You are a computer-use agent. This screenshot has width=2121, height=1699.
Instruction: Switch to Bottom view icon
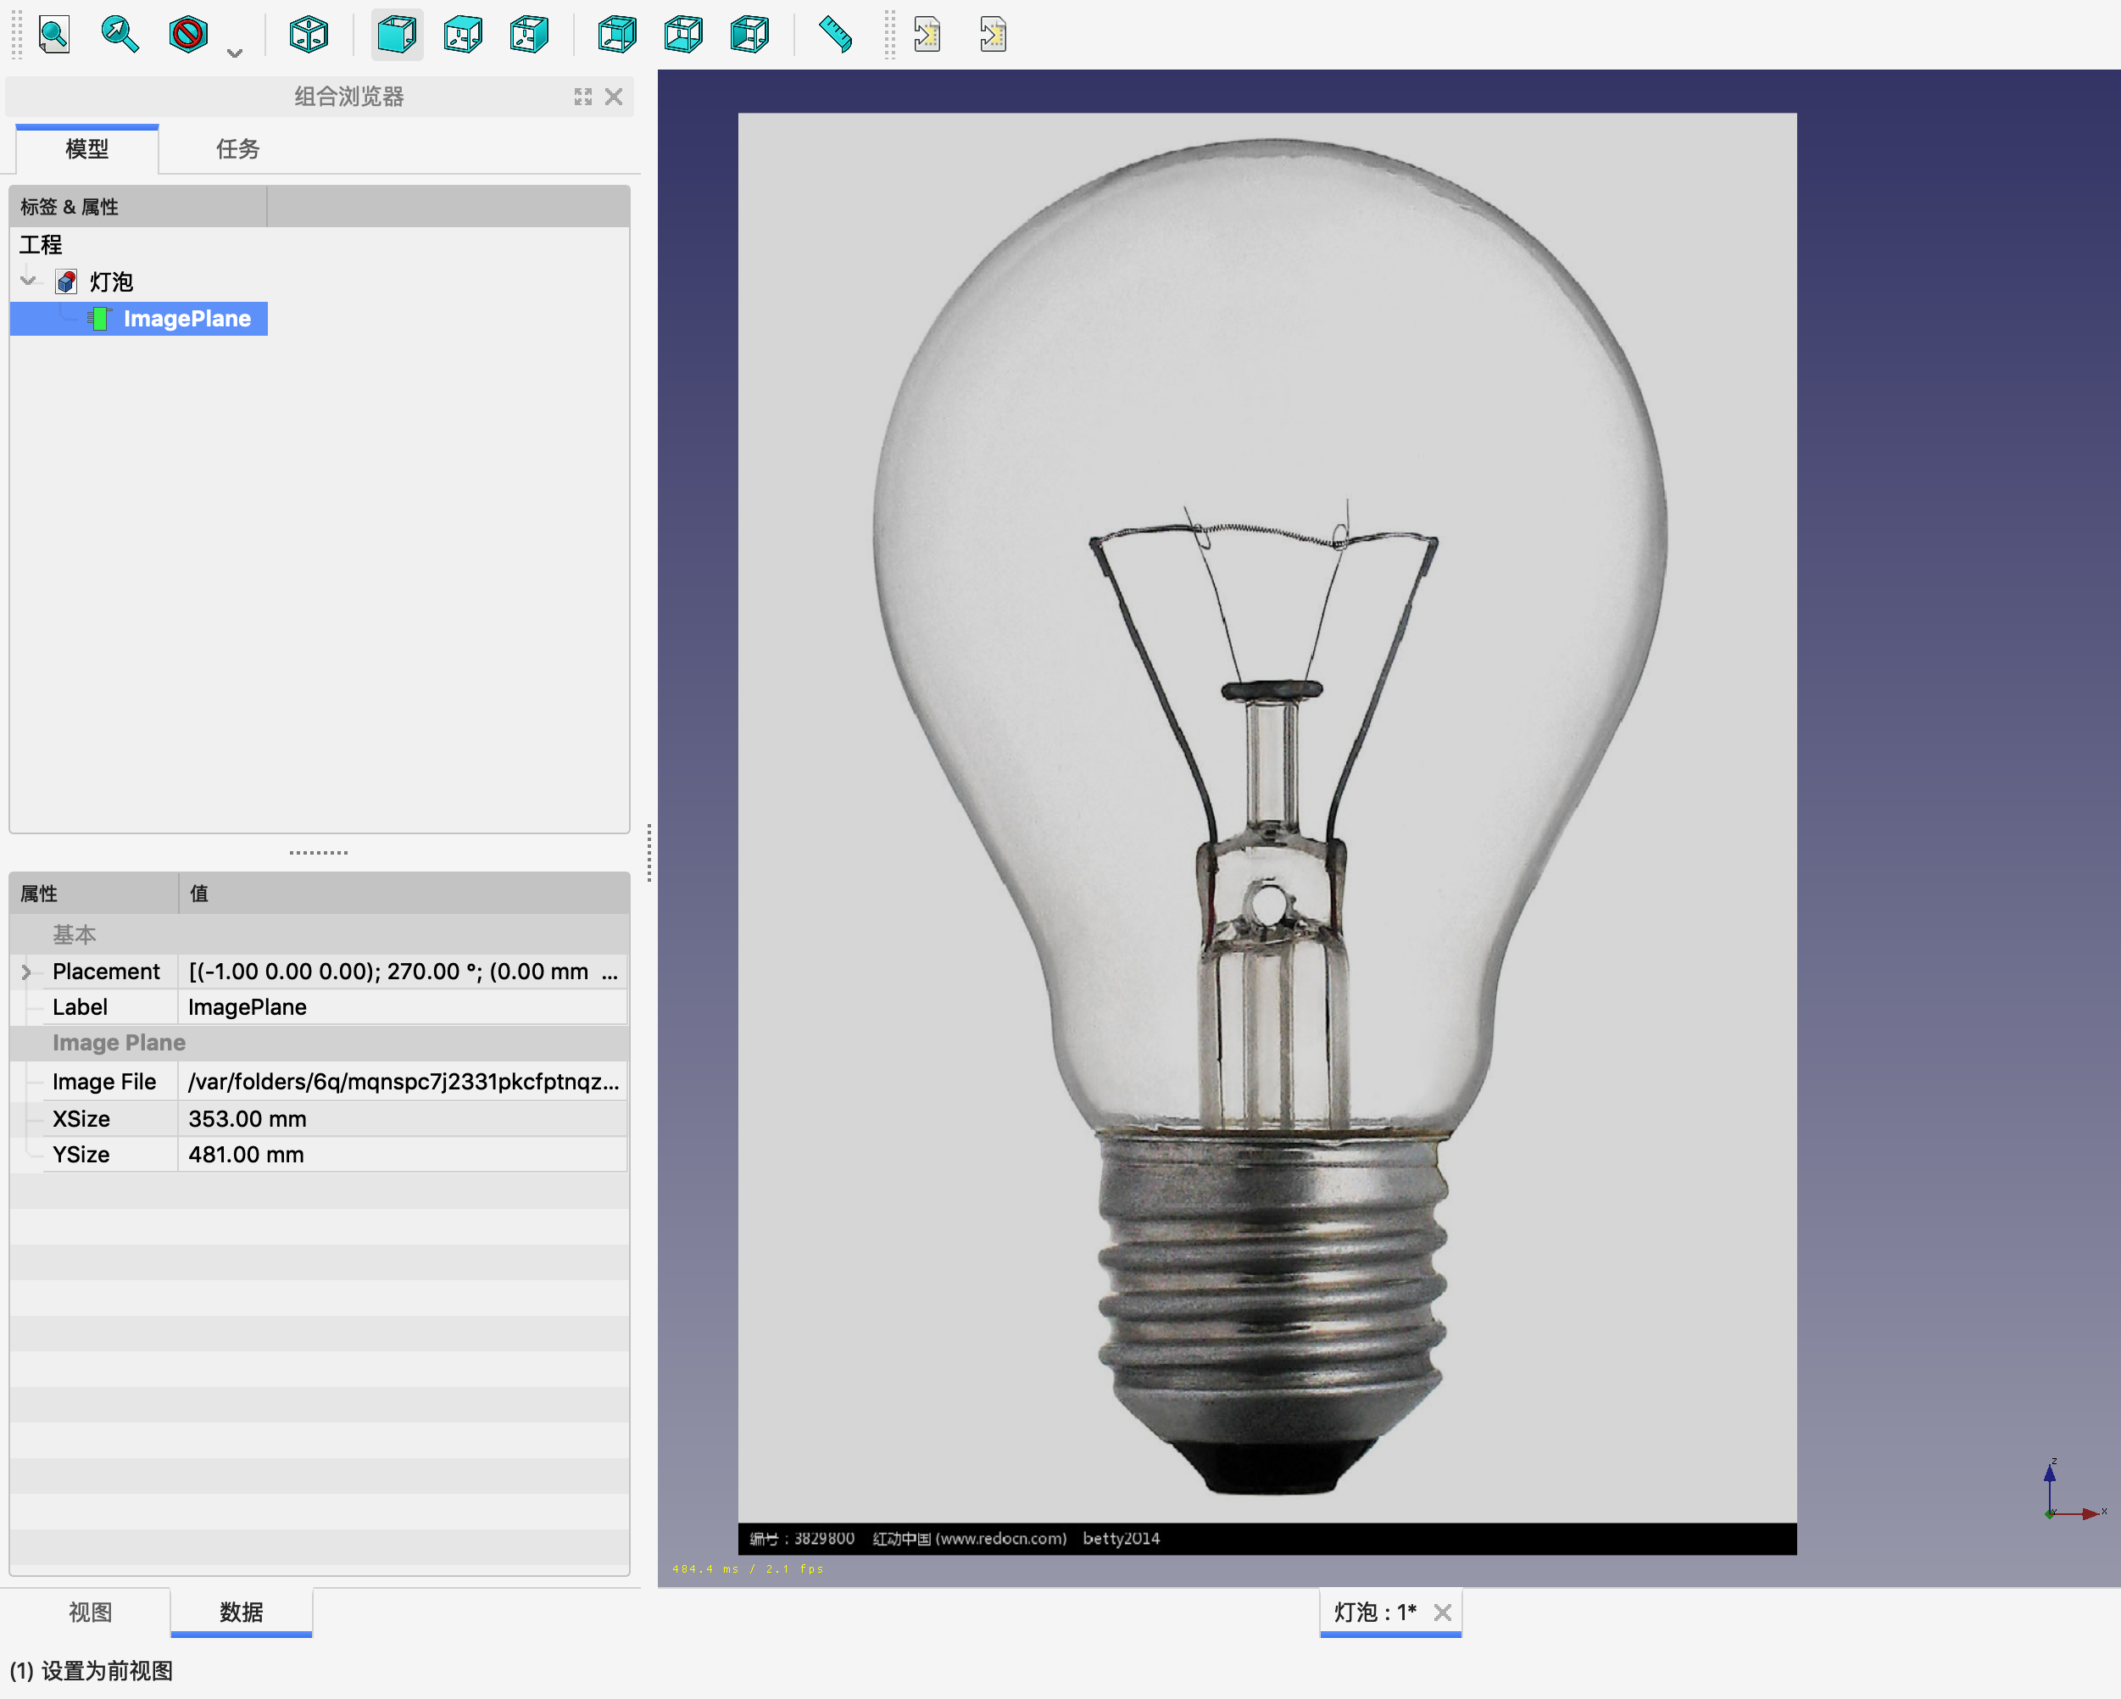682,35
